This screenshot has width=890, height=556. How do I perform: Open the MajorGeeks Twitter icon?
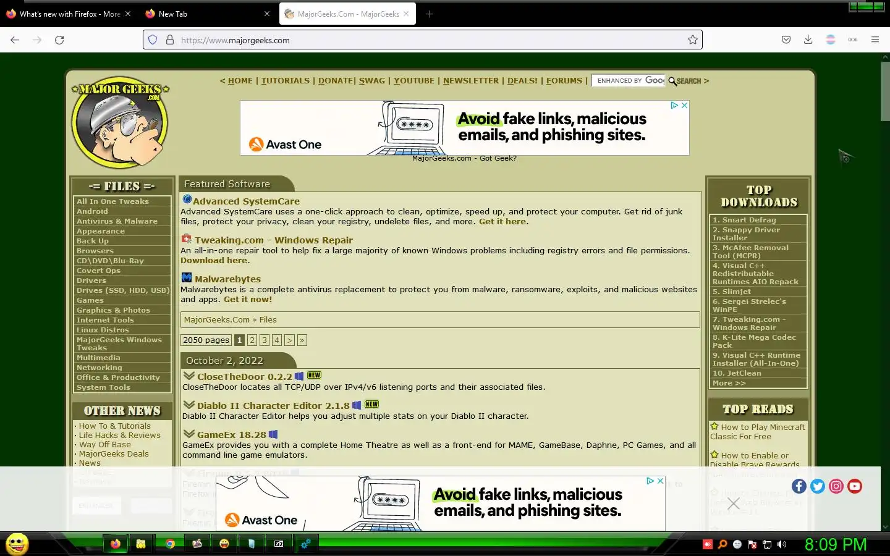click(x=818, y=486)
